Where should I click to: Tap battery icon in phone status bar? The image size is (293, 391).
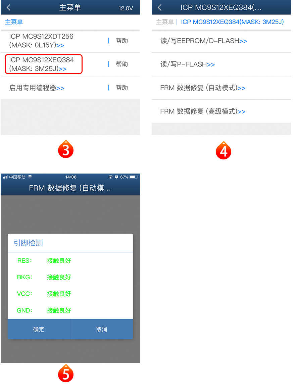(134, 177)
